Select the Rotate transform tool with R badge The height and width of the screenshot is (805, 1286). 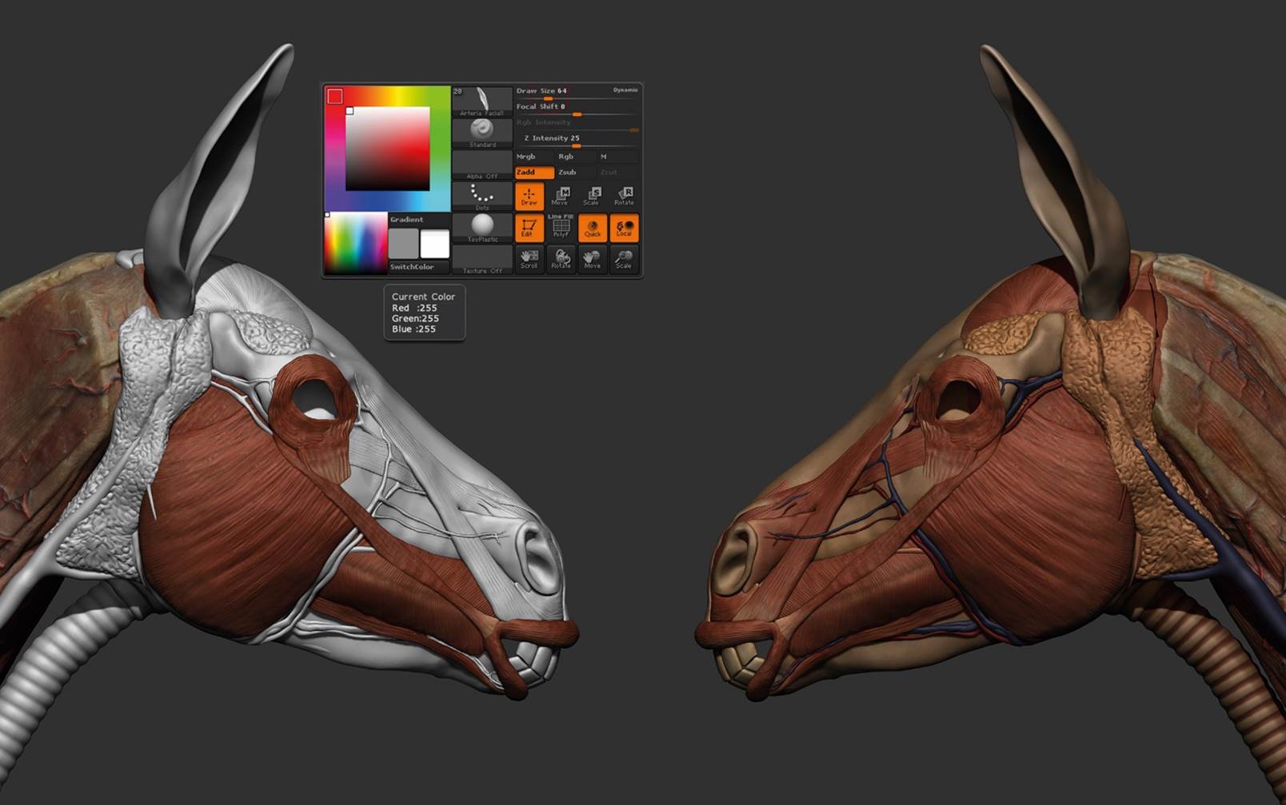point(624,196)
